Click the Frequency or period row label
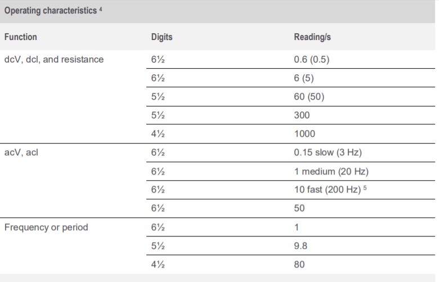439x282 pixels. point(46,227)
